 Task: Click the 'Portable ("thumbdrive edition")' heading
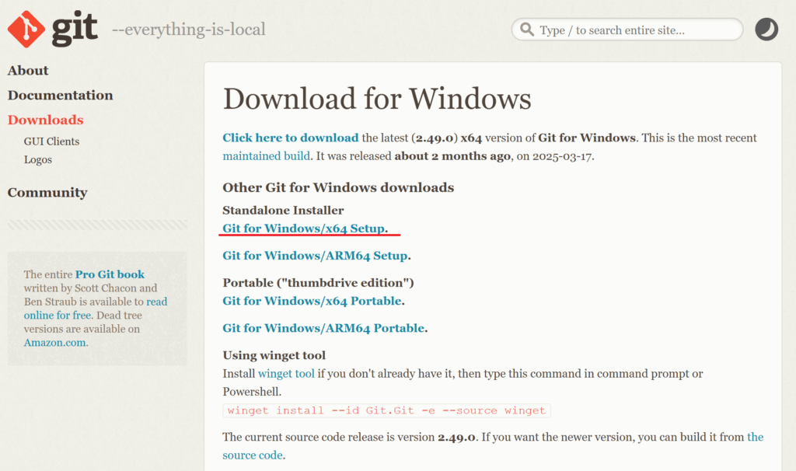pos(318,283)
